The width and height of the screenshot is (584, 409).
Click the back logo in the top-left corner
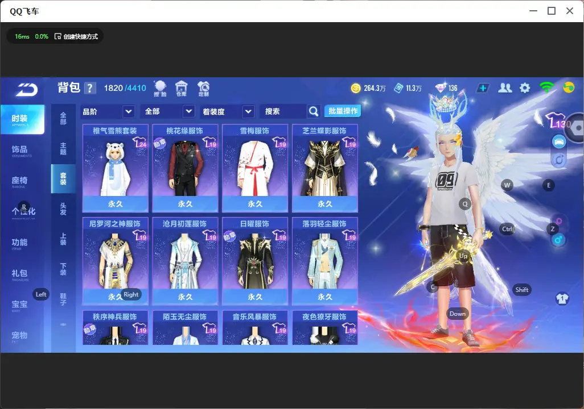(x=26, y=90)
